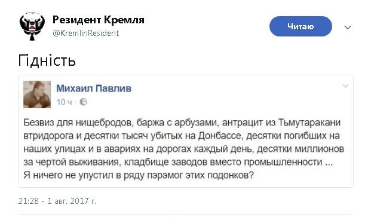Viewport: 371px width, 217px height.
Task: Click the Михаил Павлив author name
Action: tap(94, 88)
